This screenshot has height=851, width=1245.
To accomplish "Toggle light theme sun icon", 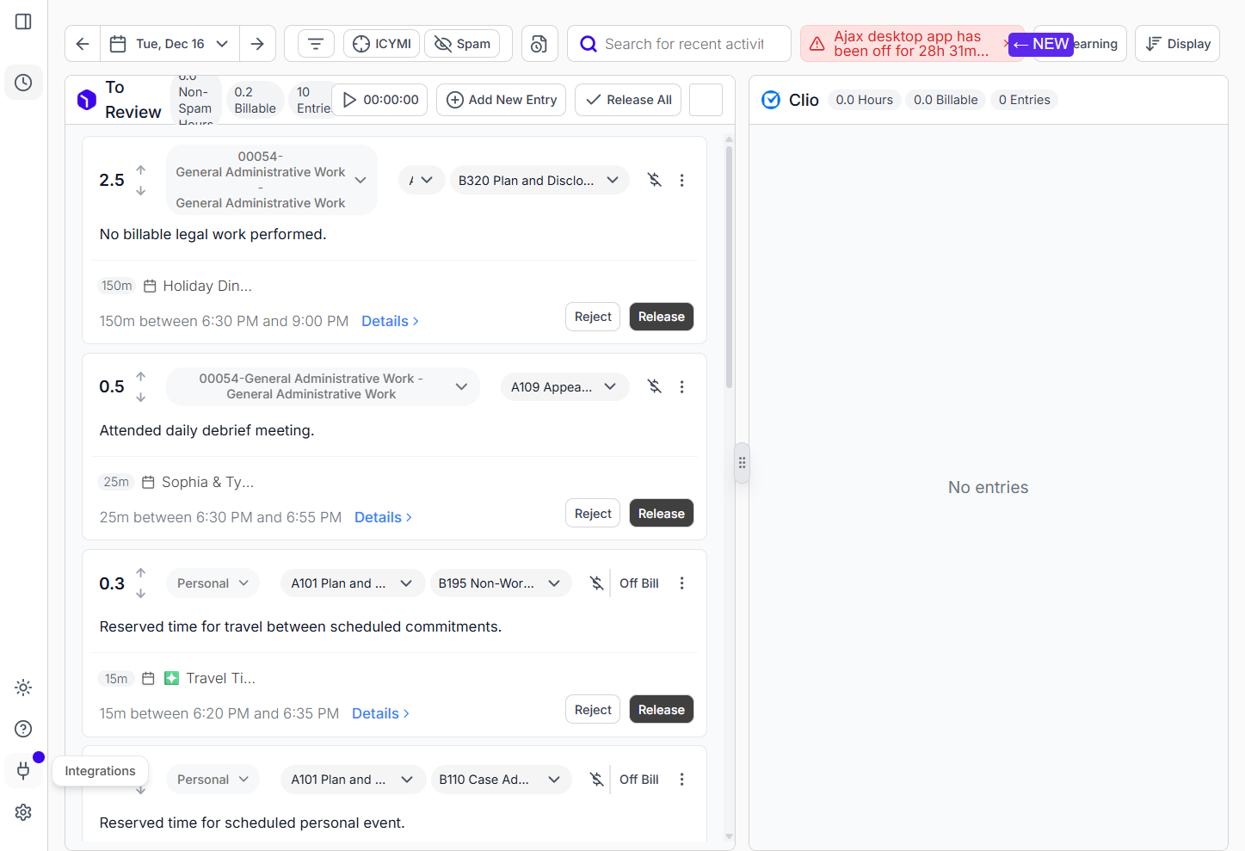I will click(x=23, y=688).
